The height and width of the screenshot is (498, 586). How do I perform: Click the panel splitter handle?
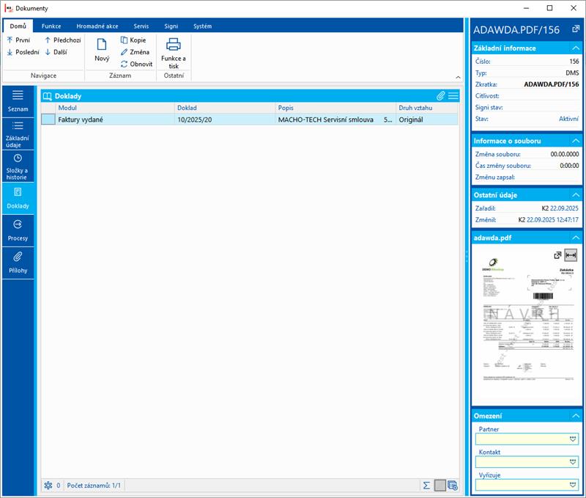point(467,256)
